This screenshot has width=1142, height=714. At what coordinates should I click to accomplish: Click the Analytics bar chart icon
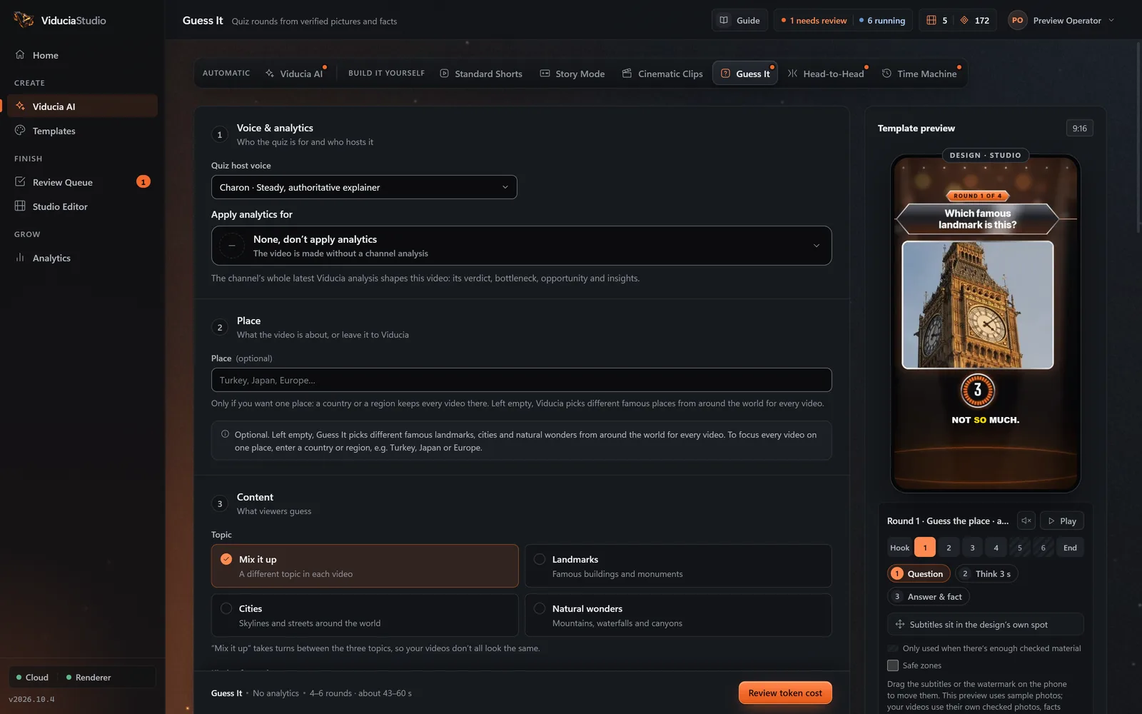(20, 258)
